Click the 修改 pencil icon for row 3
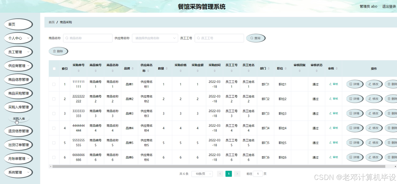Image resolution: width=397 pixels, height=184 pixels. [370, 113]
